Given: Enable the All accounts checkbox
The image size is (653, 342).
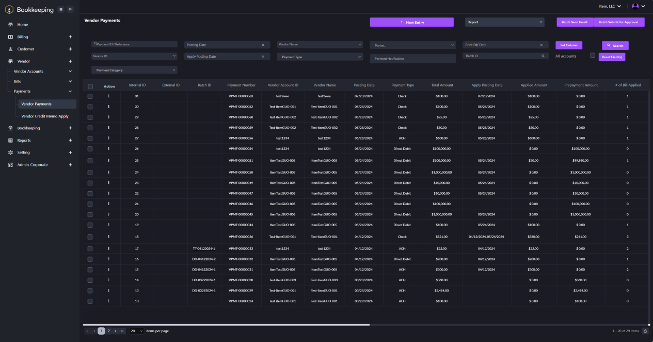Looking at the screenshot, I should click(x=593, y=56).
